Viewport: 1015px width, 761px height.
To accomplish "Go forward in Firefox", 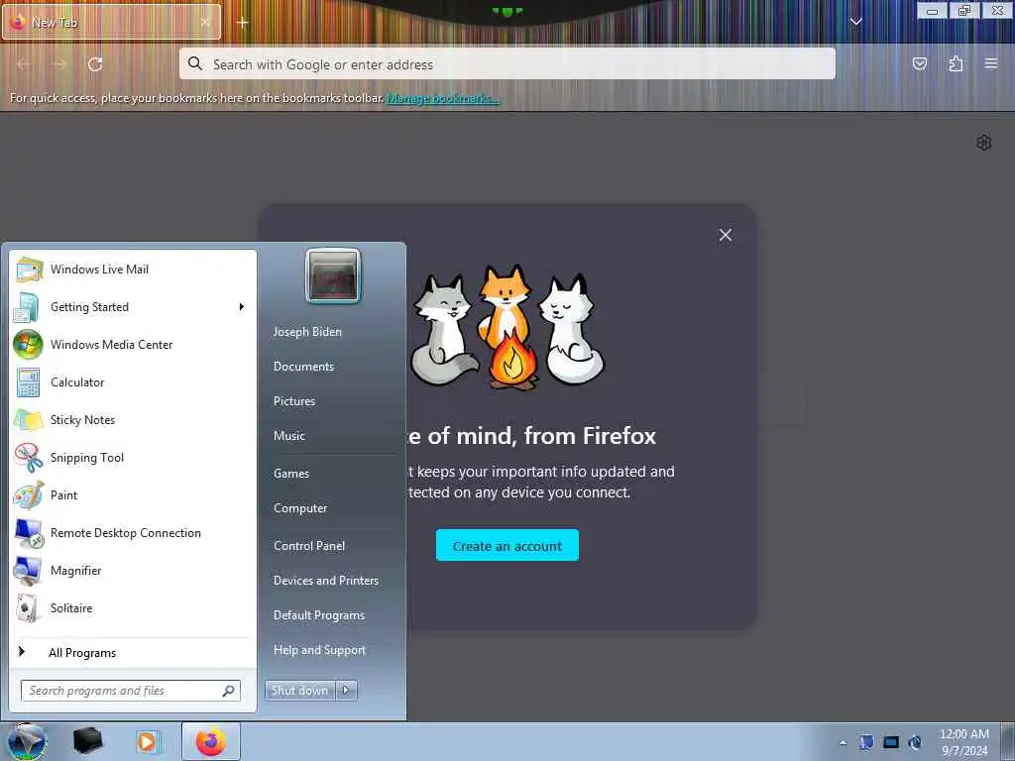I will 59,64.
